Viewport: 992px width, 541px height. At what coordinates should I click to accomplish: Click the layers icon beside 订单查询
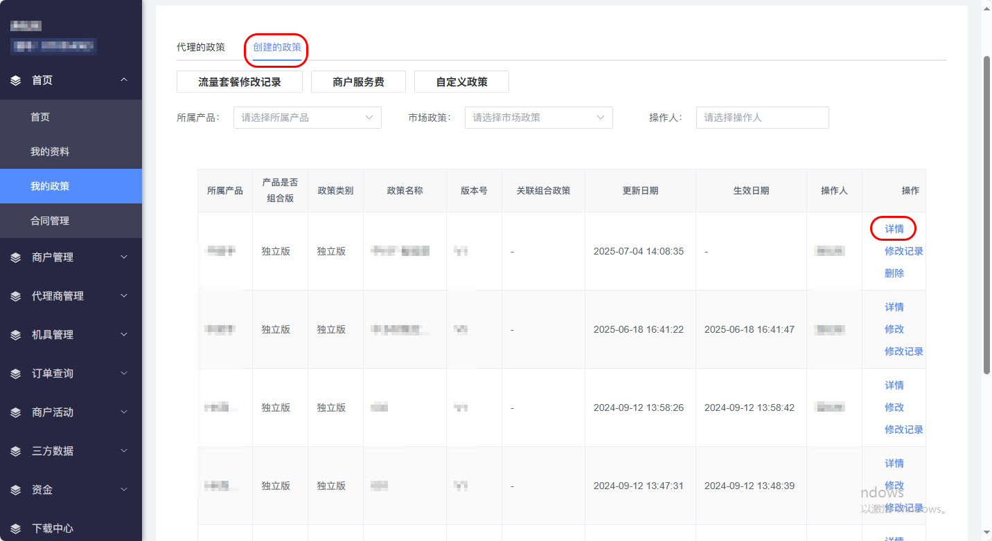[16, 374]
